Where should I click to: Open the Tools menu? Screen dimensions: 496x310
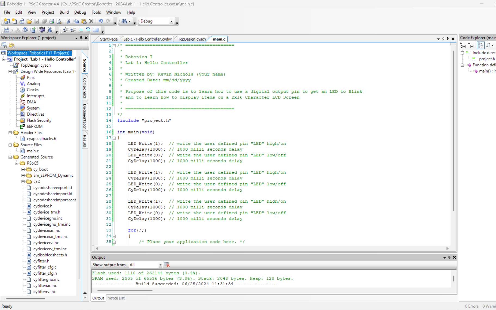coord(96,12)
